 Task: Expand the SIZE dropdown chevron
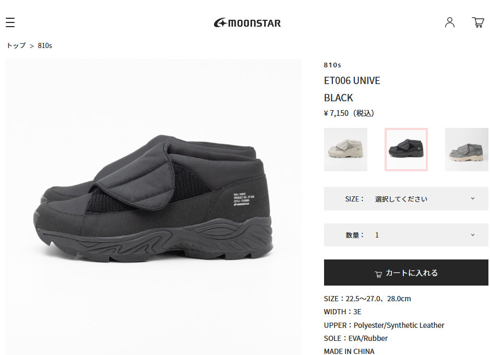(472, 198)
